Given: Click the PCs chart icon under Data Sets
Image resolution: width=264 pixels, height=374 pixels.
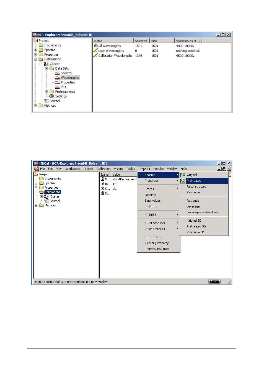Looking at the screenshot, I should 57,87.
